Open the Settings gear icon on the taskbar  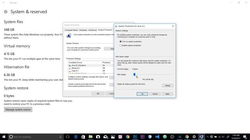pos(194,136)
